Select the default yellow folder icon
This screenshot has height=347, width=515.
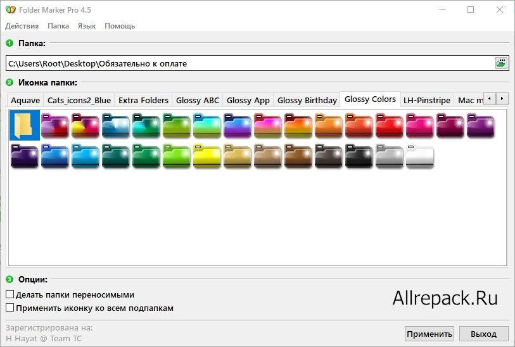click(x=25, y=125)
